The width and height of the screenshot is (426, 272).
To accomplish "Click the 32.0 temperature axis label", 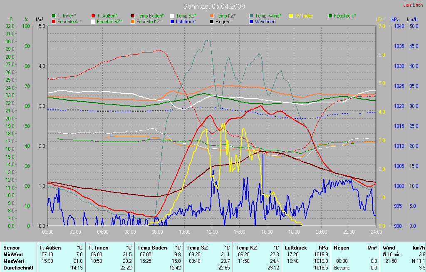I will [10, 26].
